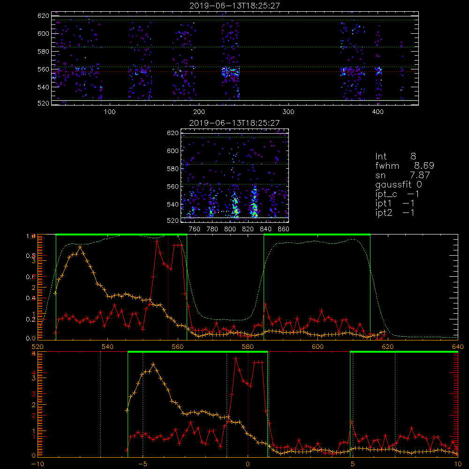
Task: Click y-axis label 520 on middle plot
Action: tap(173, 220)
